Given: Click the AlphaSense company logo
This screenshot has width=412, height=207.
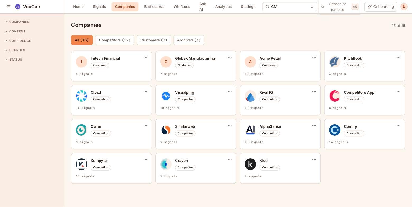Looking at the screenshot, I should point(250,130).
